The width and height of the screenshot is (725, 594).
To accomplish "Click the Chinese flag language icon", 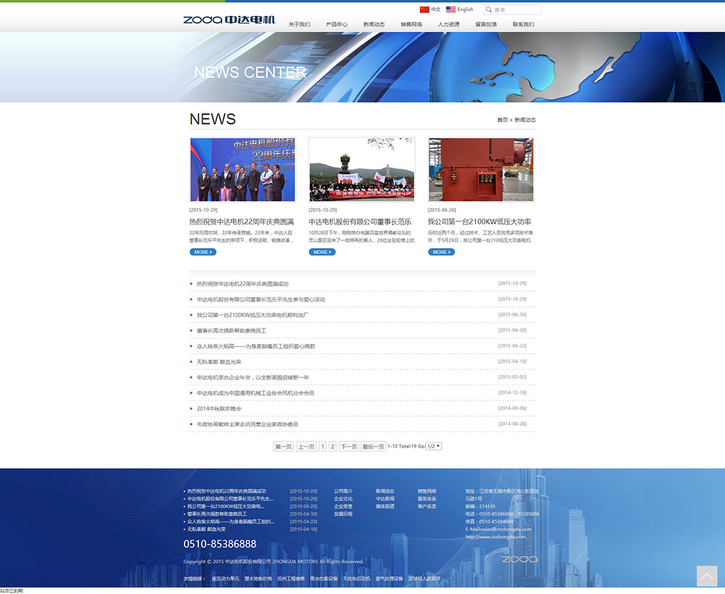I will (x=424, y=10).
